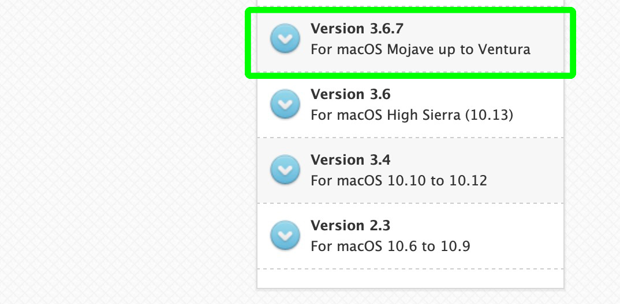Click the word "Mojave" in the top row

(409, 50)
